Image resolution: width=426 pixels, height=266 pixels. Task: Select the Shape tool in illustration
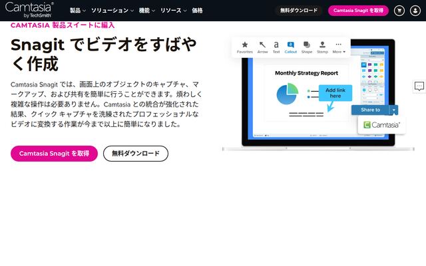tap(307, 47)
